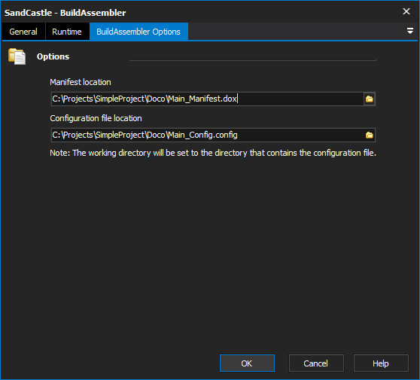This screenshot has height=380, width=420.
Task: Close the SandCastle BuildAssembler dialog
Action: (406, 11)
